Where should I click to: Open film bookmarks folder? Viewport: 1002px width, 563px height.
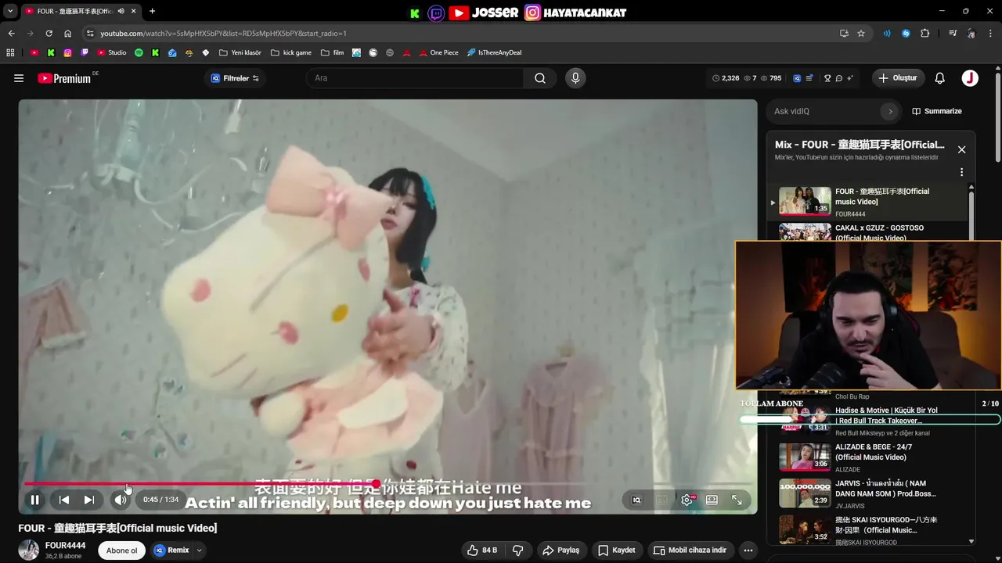(x=333, y=52)
